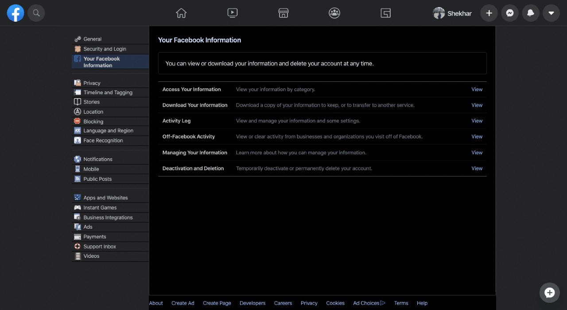This screenshot has width=567, height=310.
Task: Click View for Deactivation and Deletion
Action: click(x=477, y=168)
